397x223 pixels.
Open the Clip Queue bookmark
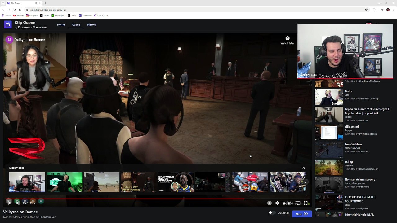85,15
